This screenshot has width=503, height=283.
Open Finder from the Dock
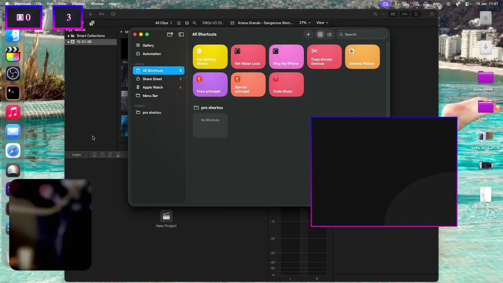pyautogui.click(x=13, y=36)
